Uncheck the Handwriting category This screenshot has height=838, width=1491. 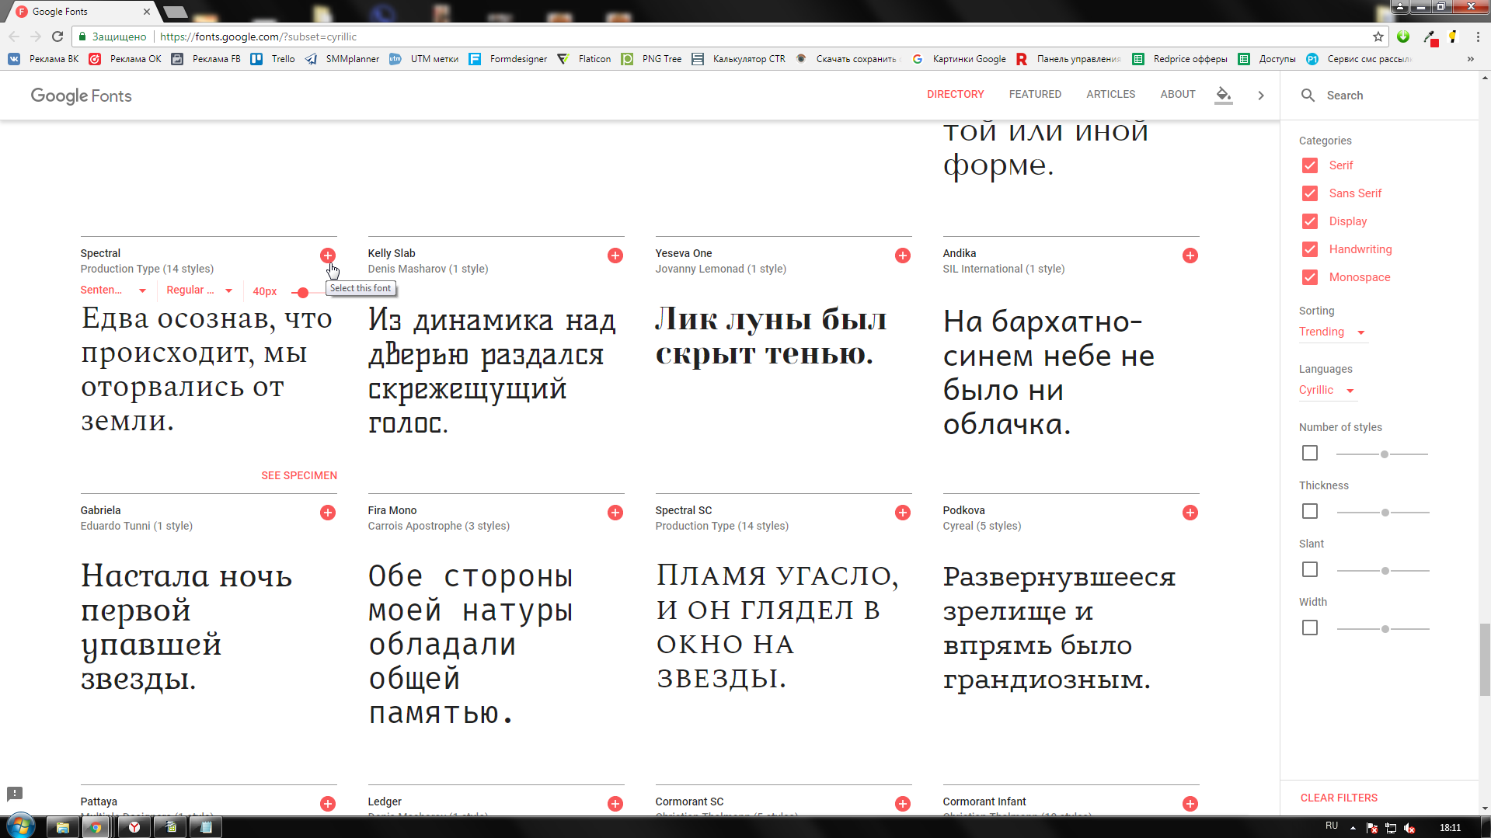[x=1310, y=249]
